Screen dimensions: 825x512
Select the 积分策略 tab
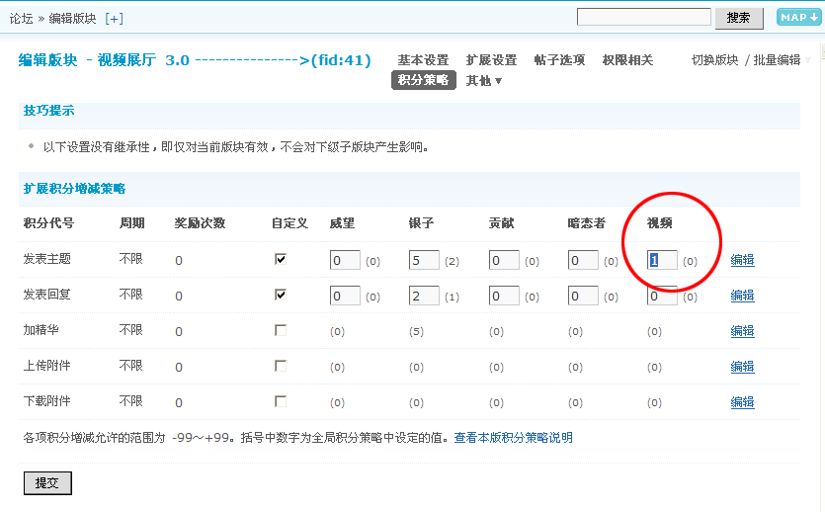coord(424,80)
